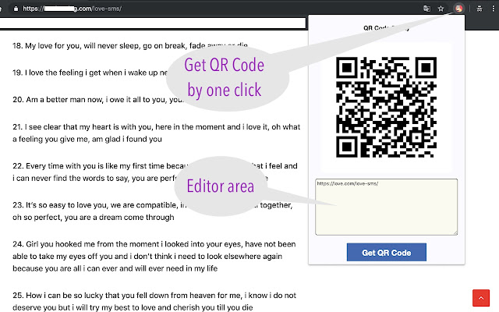
Task: Click the text "25. How i can be so lucky"
Action: click(x=58, y=296)
